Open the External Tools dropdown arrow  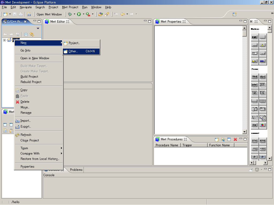click(x=93, y=14)
